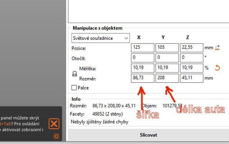Toggle the uniform scaling lock icon

75,74
